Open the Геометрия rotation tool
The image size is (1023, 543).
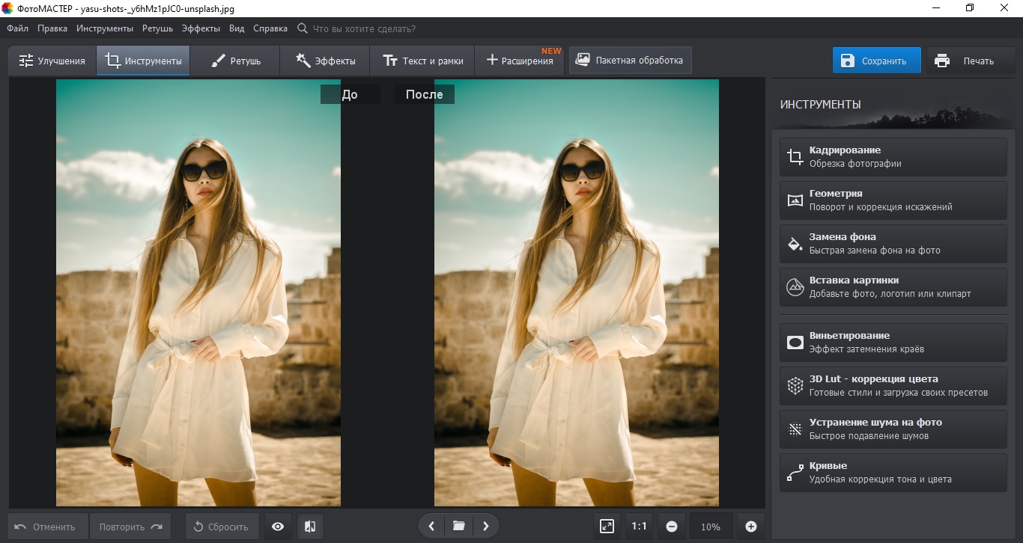click(893, 200)
